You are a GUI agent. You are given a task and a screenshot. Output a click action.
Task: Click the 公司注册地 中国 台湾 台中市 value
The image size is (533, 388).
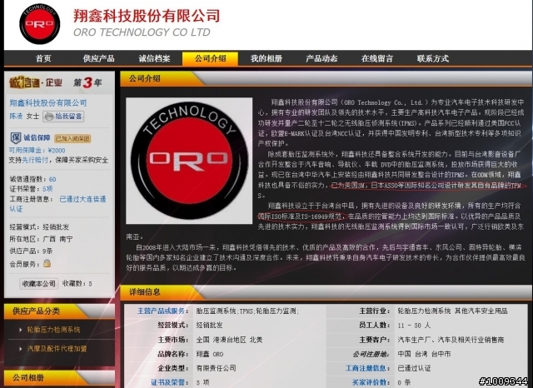[x=424, y=354]
